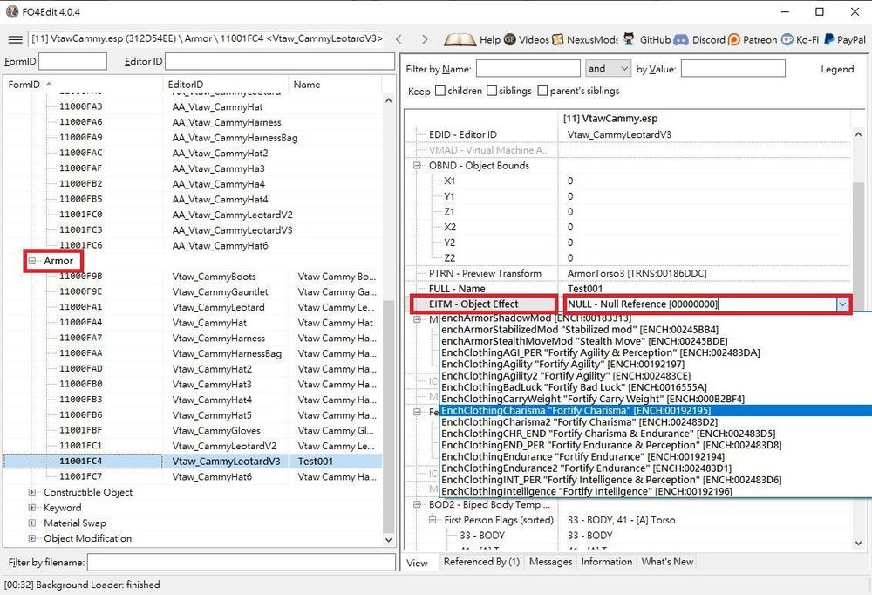Image resolution: width=872 pixels, height=595 pixels.
Task: Expand the Constructible Object tree node
Action: 32,492
